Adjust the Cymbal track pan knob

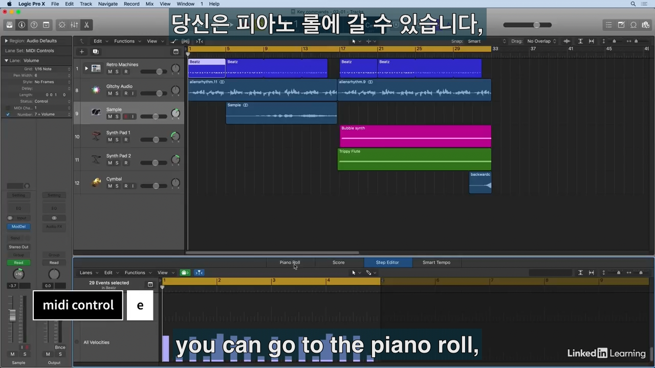coord(176,182)
